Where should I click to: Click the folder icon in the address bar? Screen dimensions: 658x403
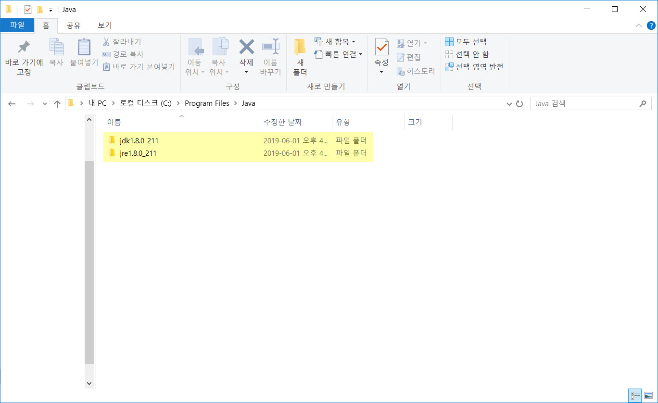[71, 103]
